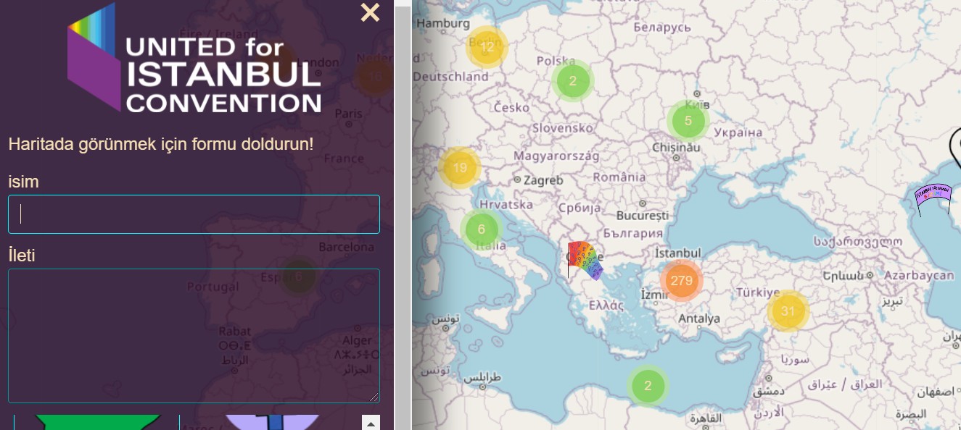Click the Deutschland country label
The height and width of the screenshot is (430, 961).
(x=451, y=77)
